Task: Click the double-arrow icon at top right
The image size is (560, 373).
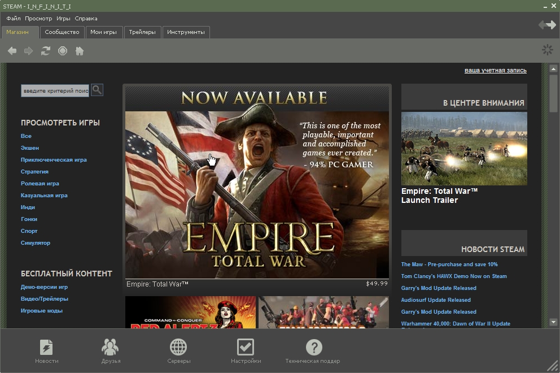Action: coord(547,25)
